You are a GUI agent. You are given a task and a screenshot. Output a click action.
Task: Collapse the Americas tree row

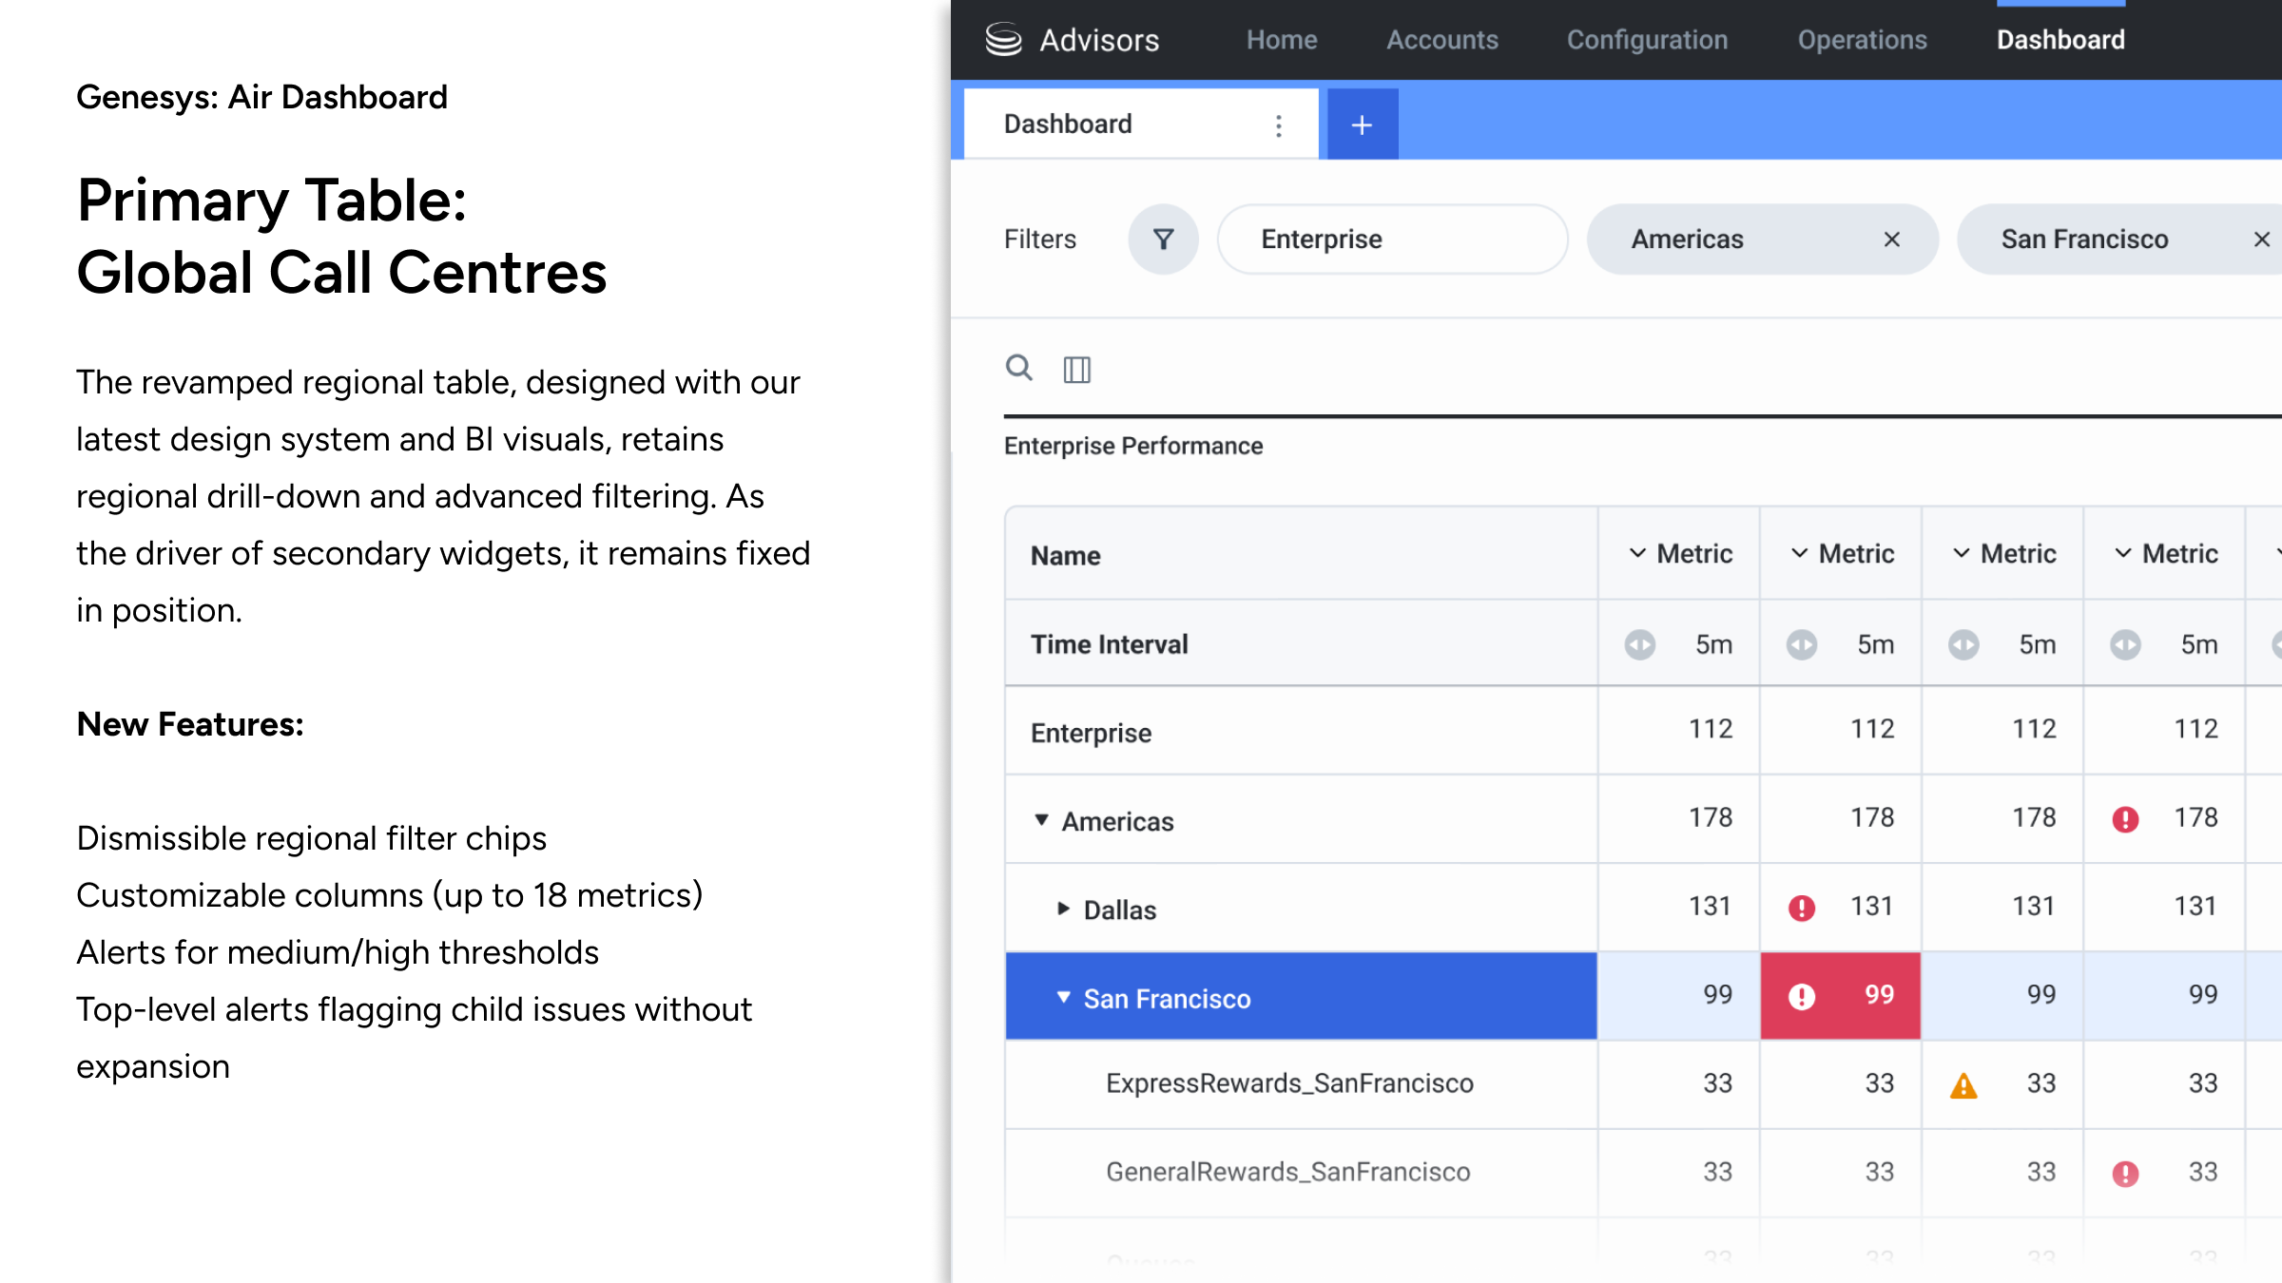(1041, 820)
